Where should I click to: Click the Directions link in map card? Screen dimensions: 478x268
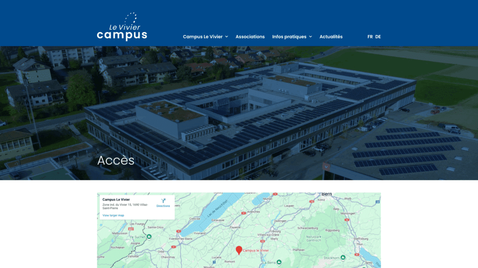[x=163, y=206]
